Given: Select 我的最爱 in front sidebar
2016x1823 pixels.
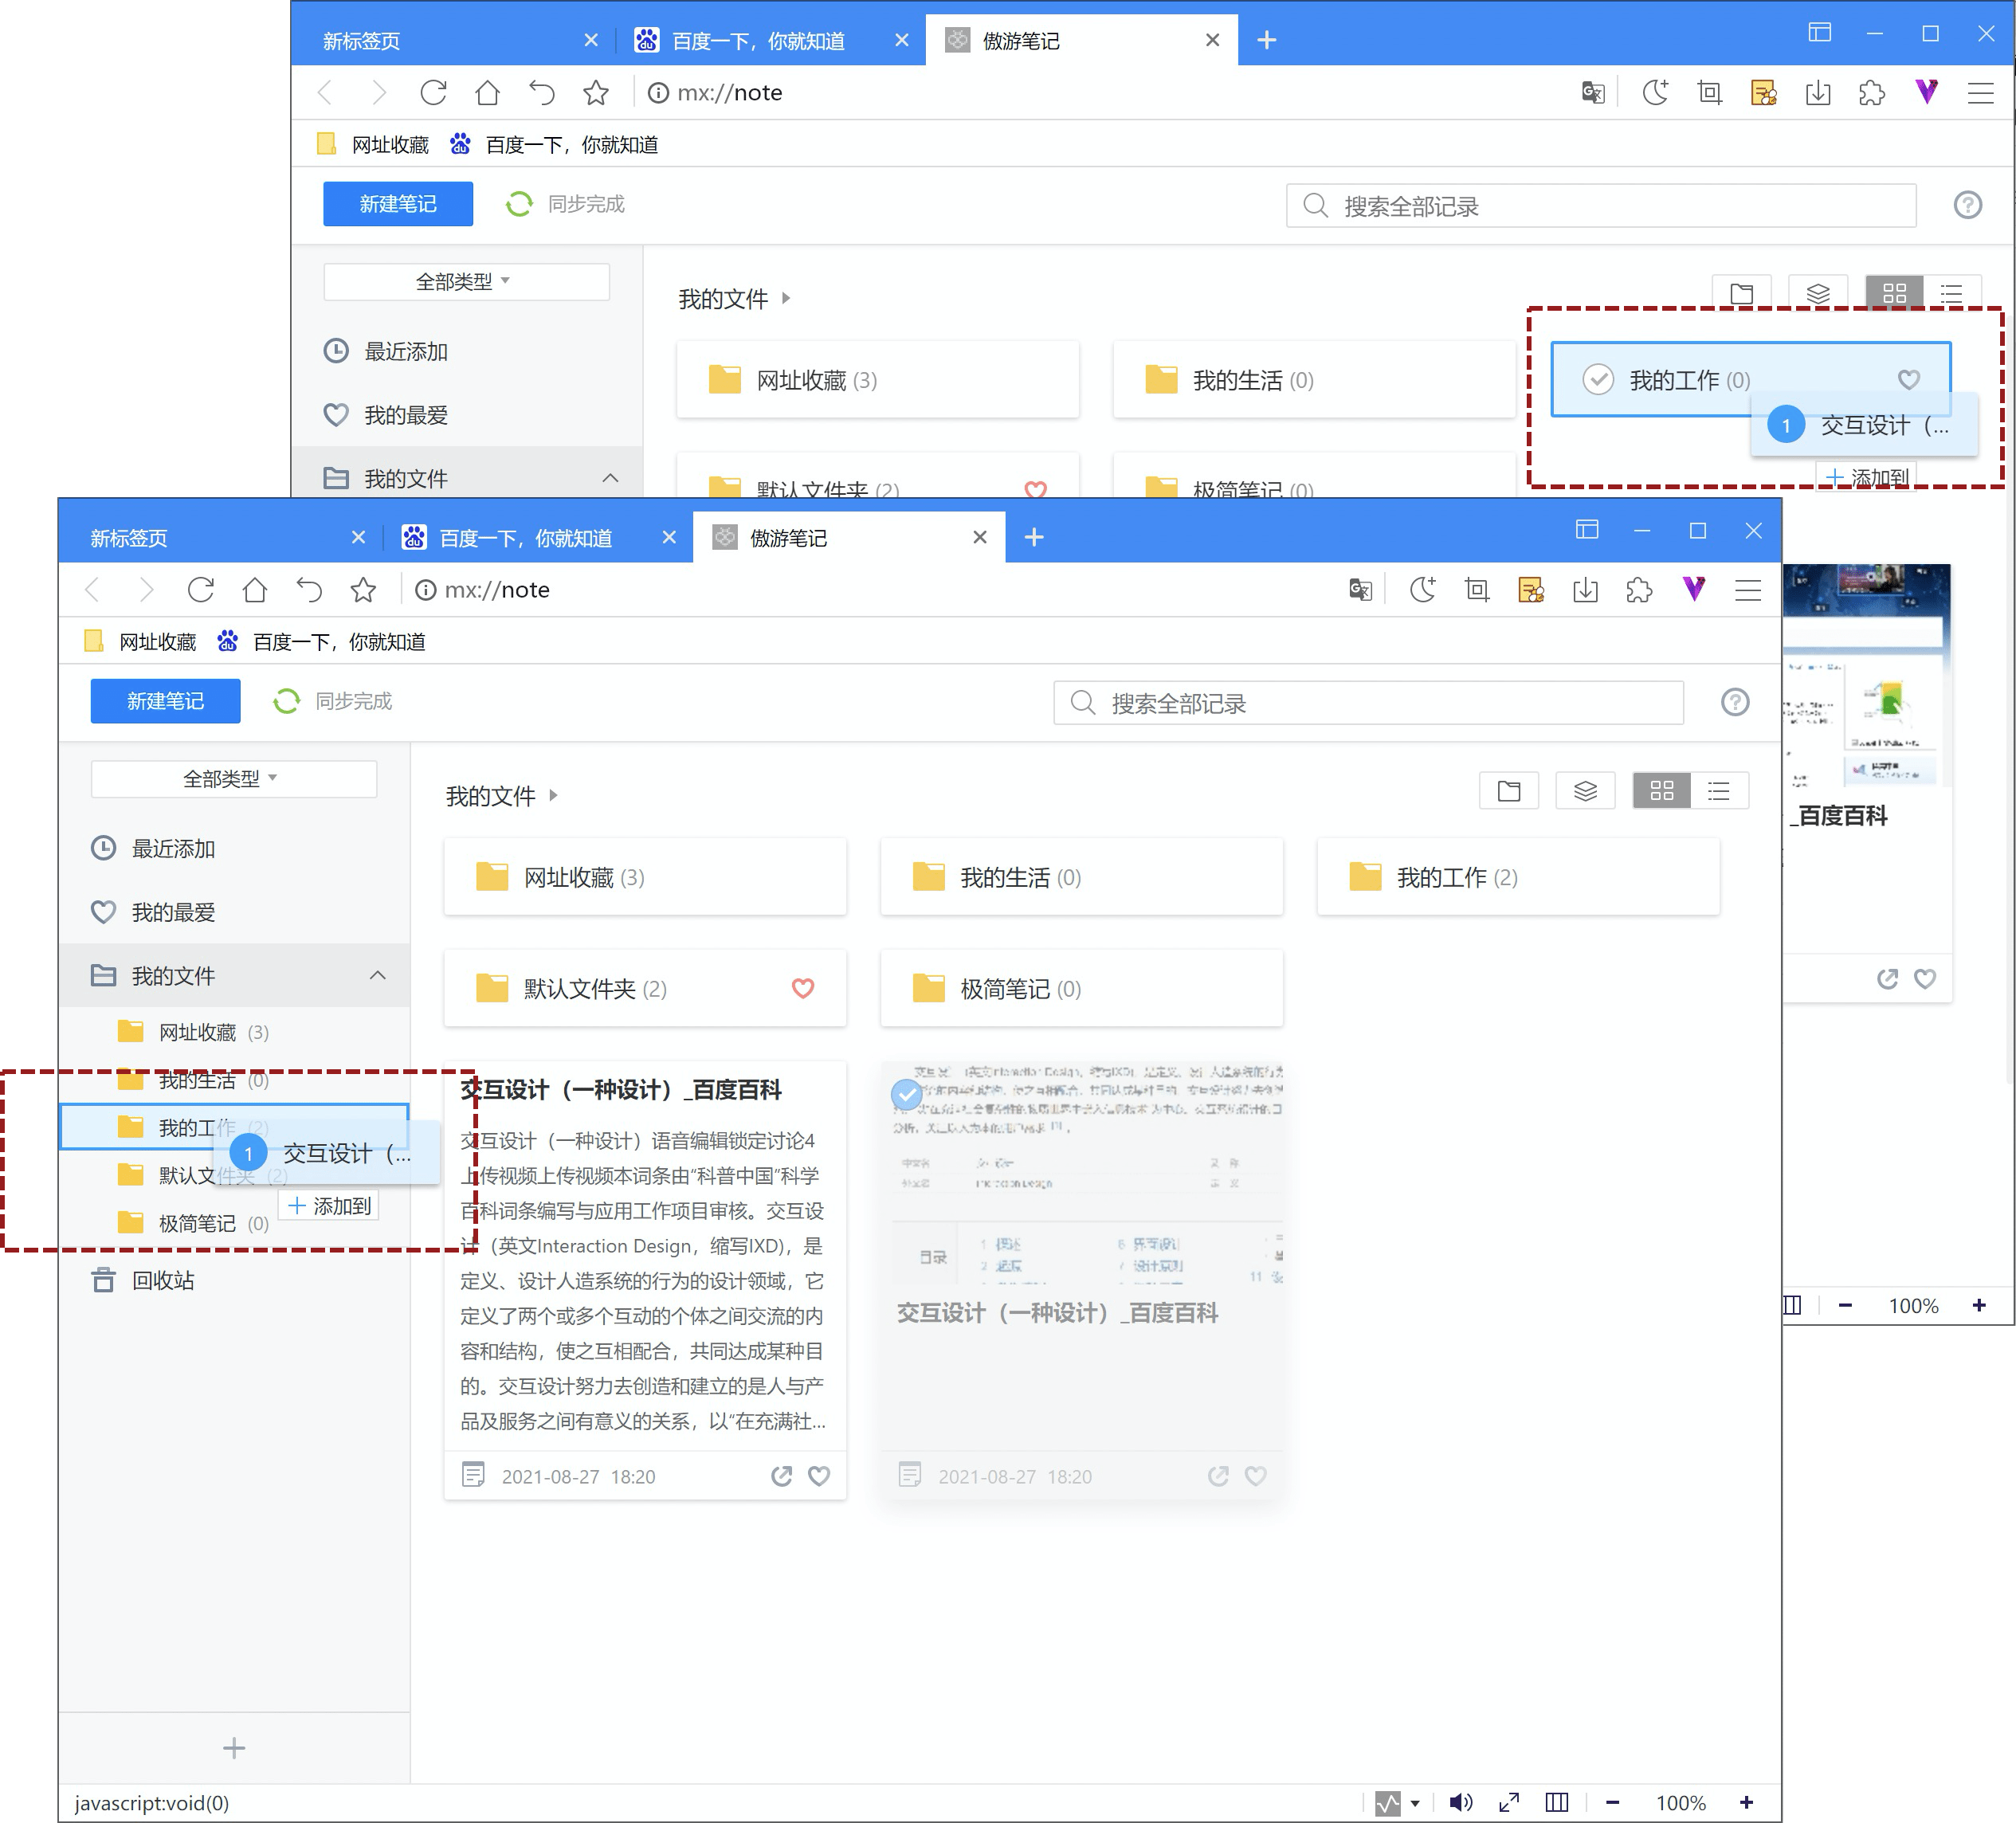Looking at the screenshot, I should coord(234,912).
